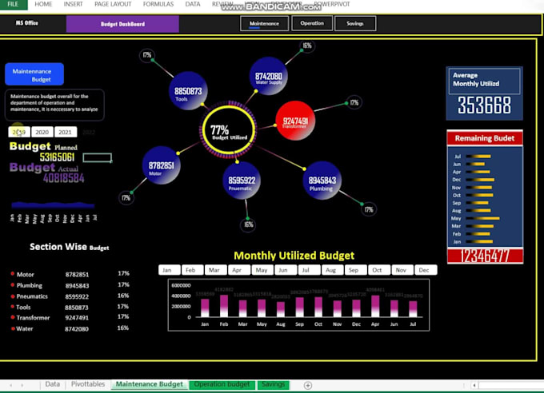544x393 pixels.
Task: Open the POWERPIVOT ribbon tab
Action: click(332, 4)
